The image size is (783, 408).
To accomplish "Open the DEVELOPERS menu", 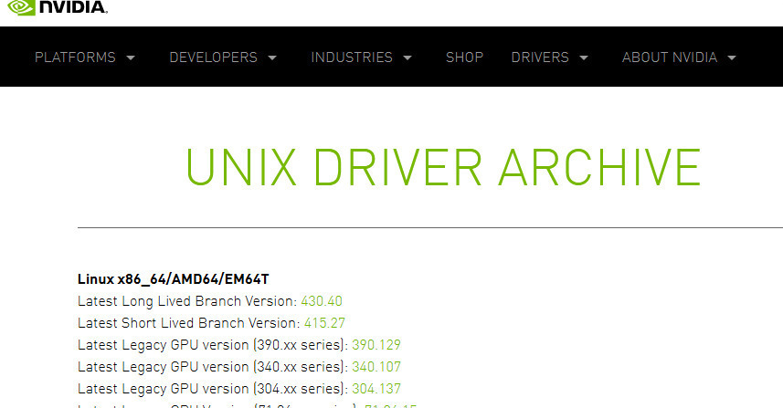I will point(213,58).
